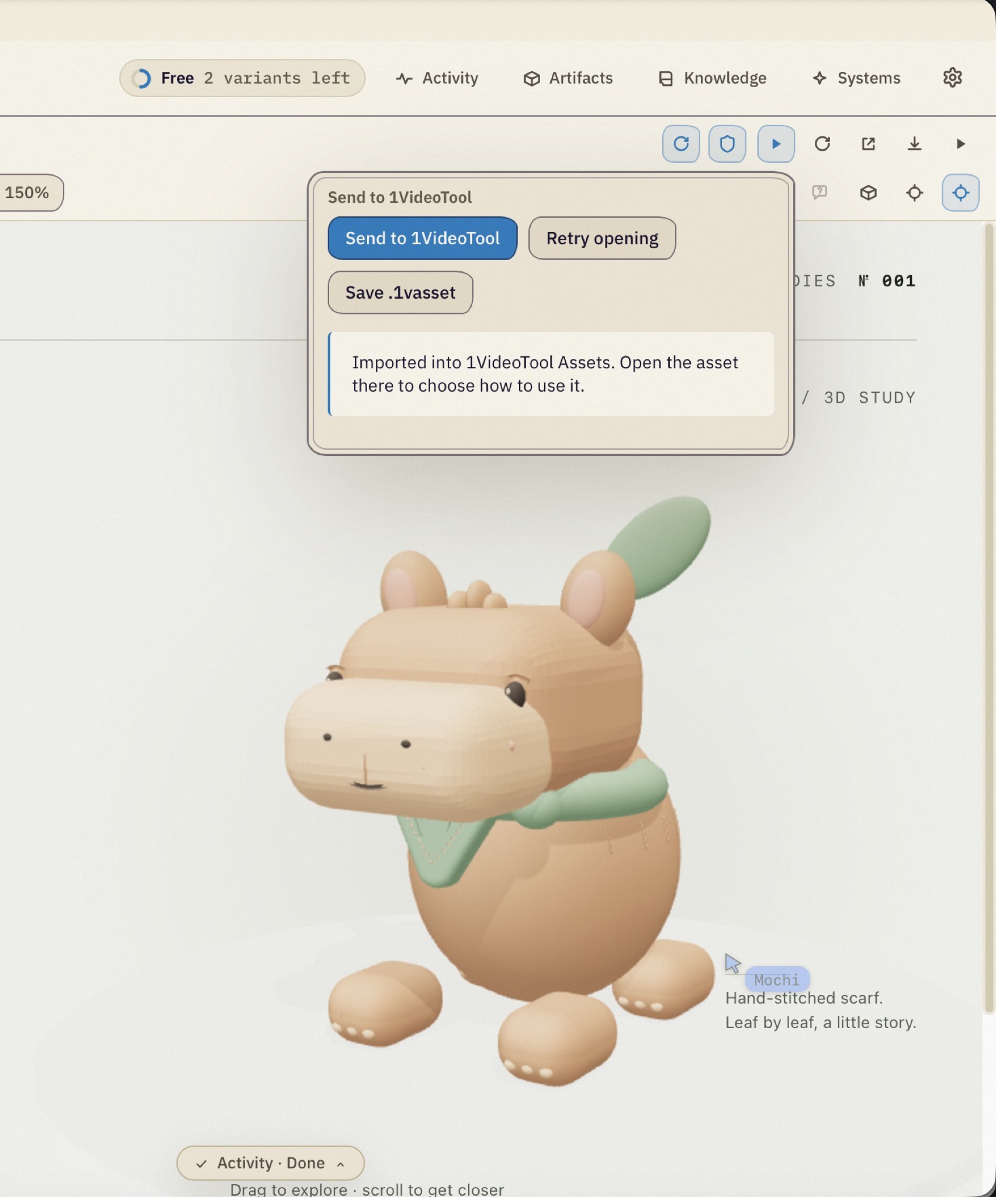
Task: Click the small black play triangle icon
Action: pos(960,144)
